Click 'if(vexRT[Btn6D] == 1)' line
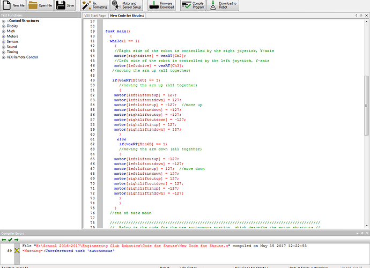Screen dimensions: 370x268 tap(143, 144)
